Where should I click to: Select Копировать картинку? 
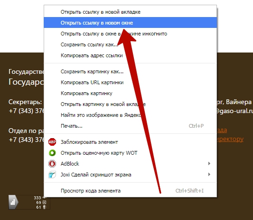click(x=130, y=93)
